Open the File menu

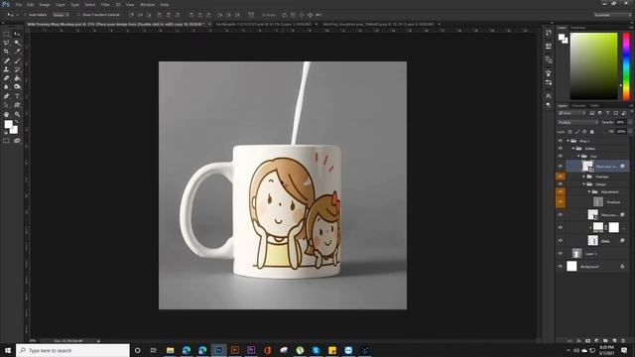point(19,4)
